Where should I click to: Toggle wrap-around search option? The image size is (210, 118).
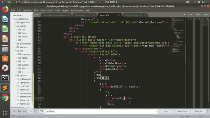pyautogui.click(x=30, y=111)
